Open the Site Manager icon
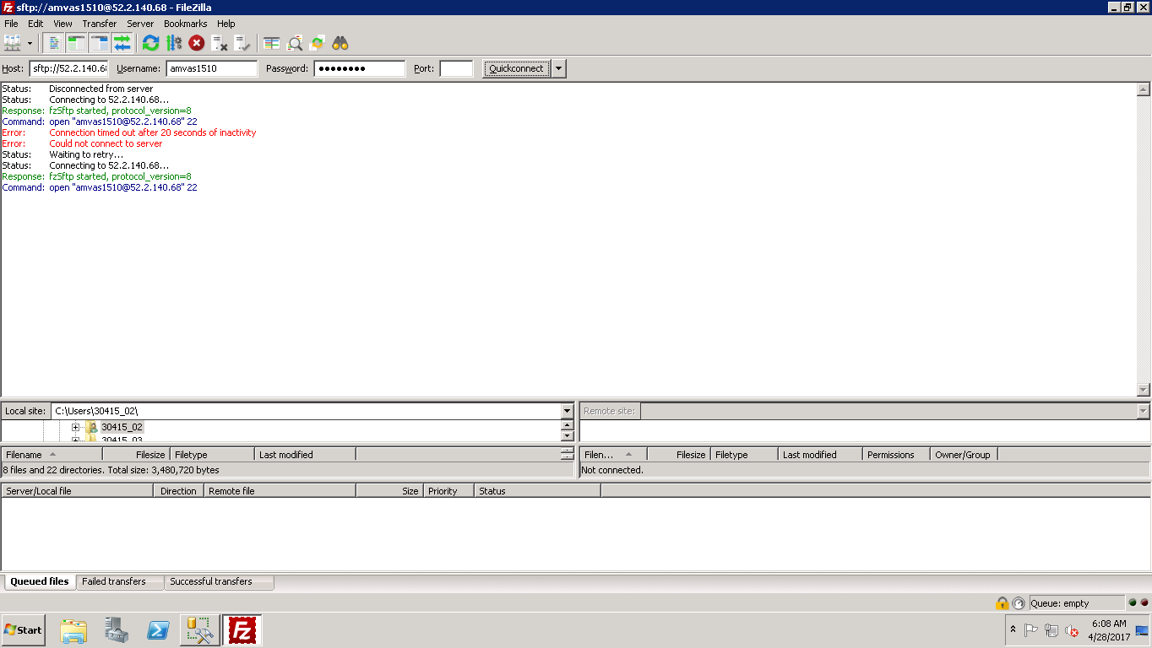This screenshot has width=1152, height=648. click(13, 42)
